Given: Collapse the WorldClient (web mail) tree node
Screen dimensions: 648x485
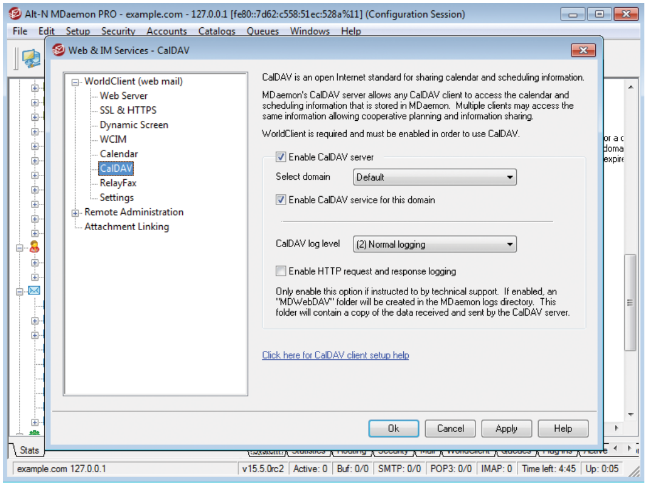Looking at the screenshot, I should (x=75, y=82).
